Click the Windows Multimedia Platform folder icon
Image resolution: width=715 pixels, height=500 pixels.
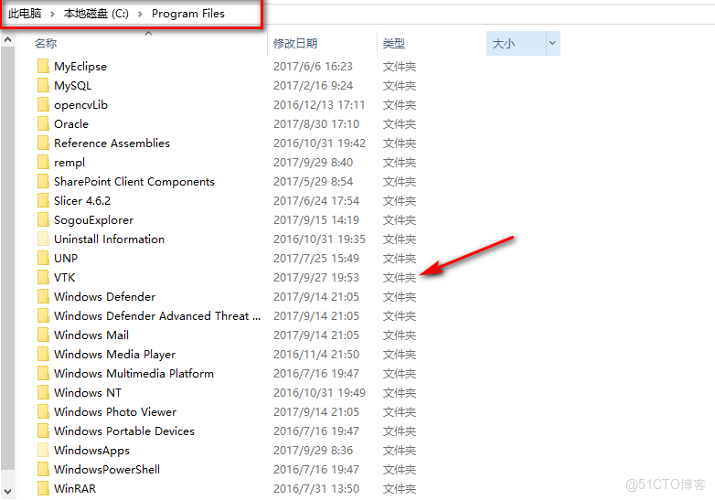(43, 373)
